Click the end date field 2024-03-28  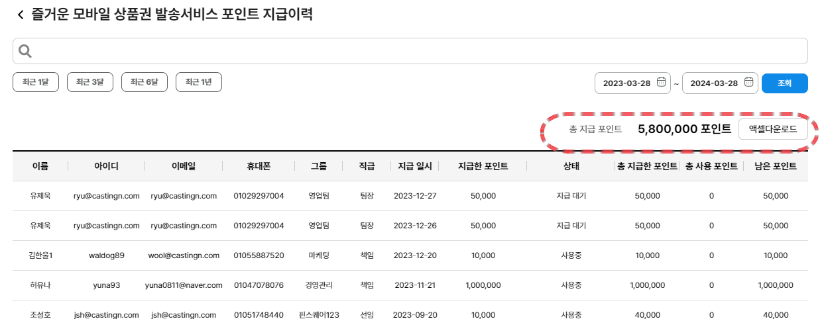[713, 83]
